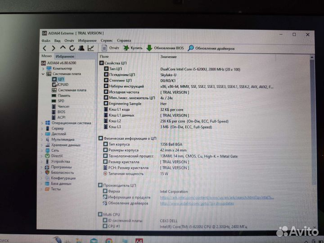Click the База данных icon in the tree
This screenshot has width=324, height=243.
coord(47,184)
